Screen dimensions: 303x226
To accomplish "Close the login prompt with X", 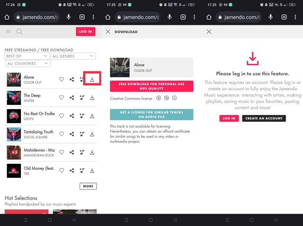I will 209,32.
